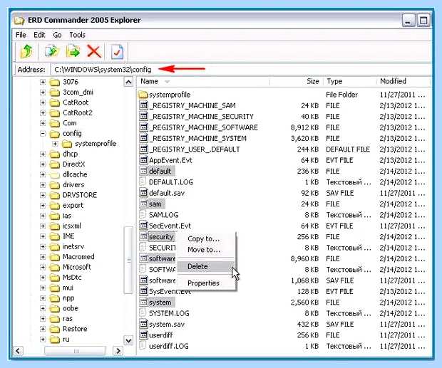442x368 pixels.
Task: Click the Address path field
Action: pos(241,70)
